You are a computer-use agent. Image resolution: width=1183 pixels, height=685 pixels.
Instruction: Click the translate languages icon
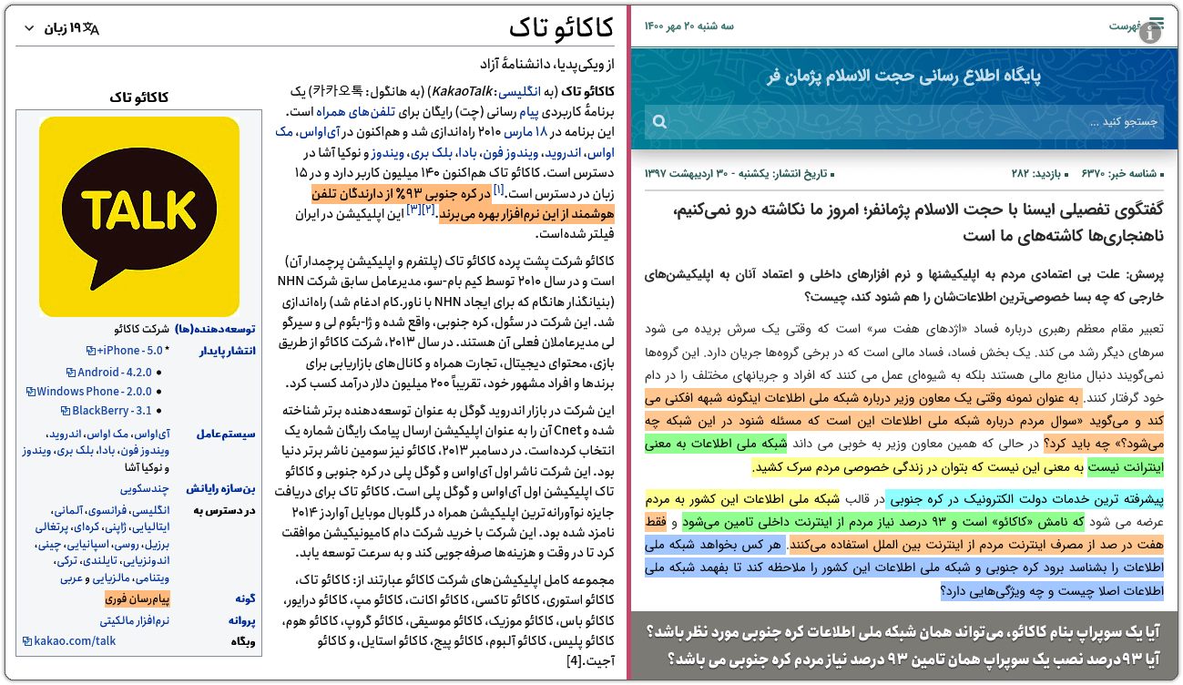pyautogui.click(x=90, y=28)
